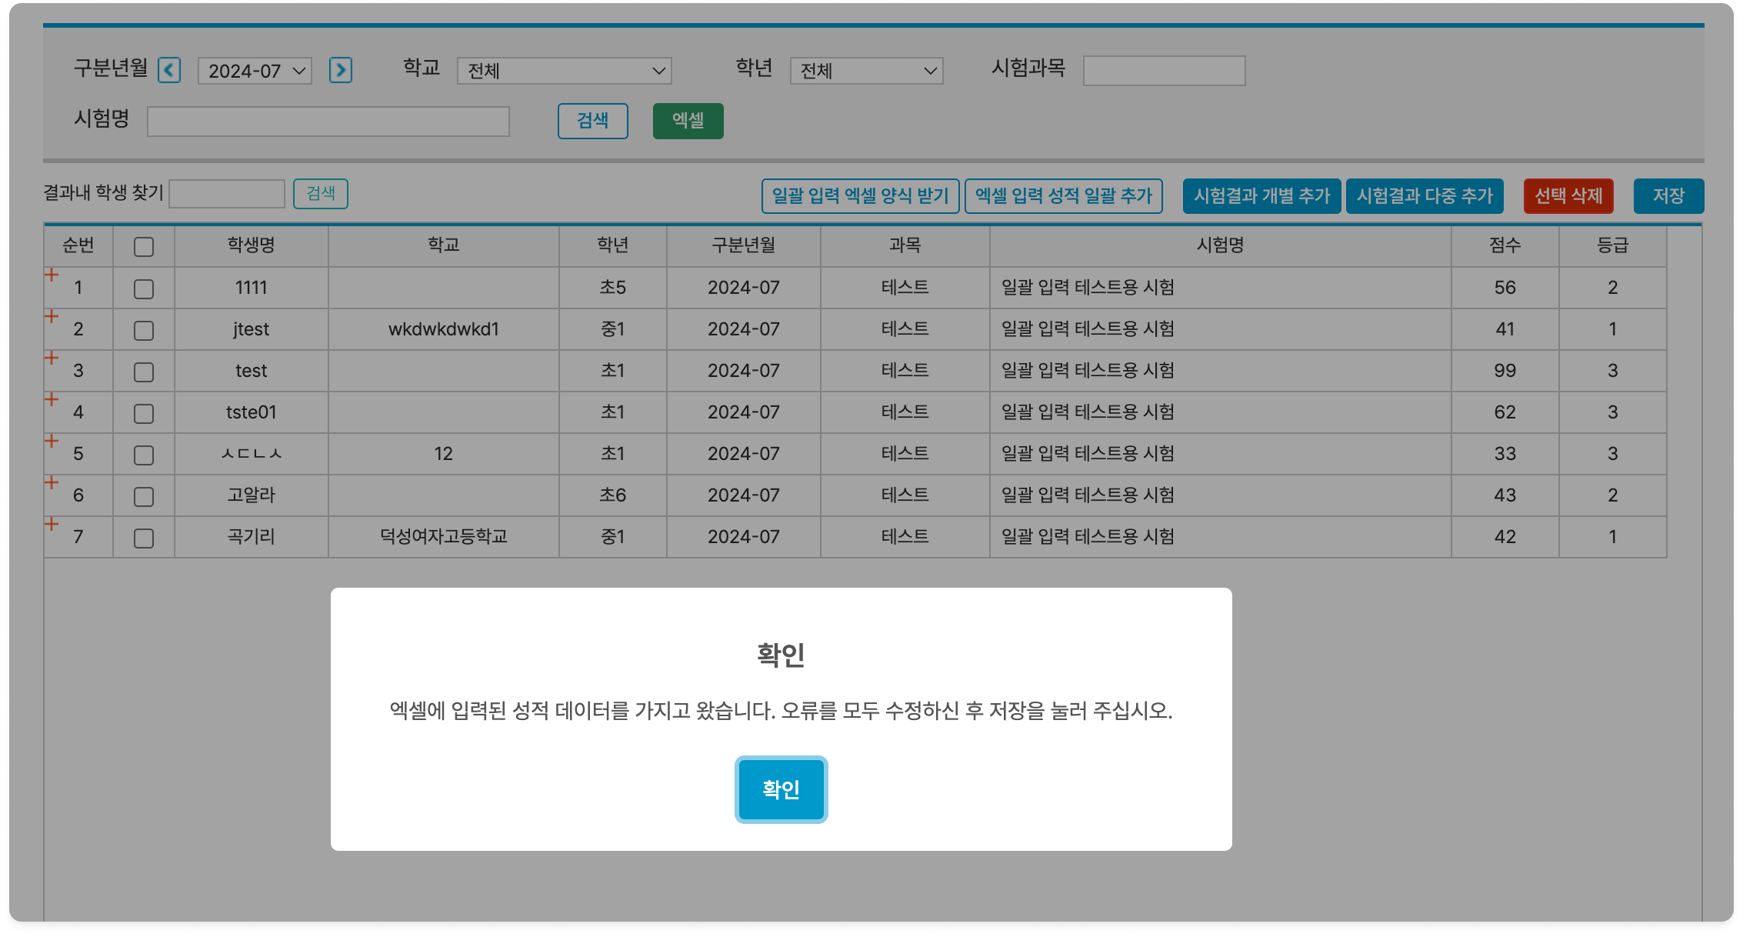Check the box for student jtest
This screenshot has width=1743, height=937.
coord(144,331)
